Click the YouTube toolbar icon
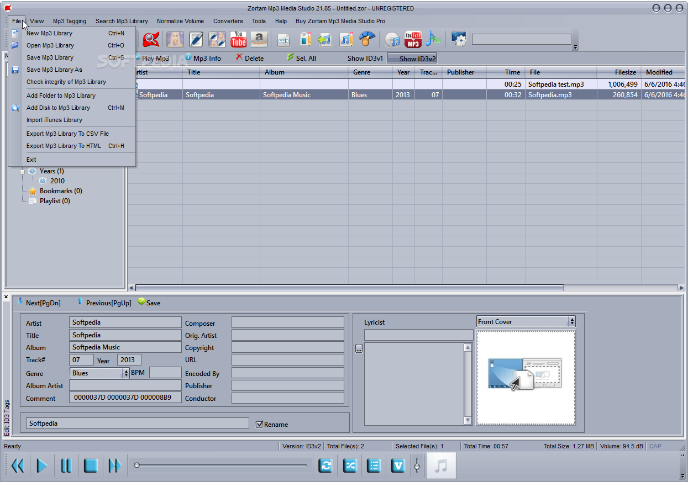The width and height of the screenshot is (688, 482). (x=238, y=39)
